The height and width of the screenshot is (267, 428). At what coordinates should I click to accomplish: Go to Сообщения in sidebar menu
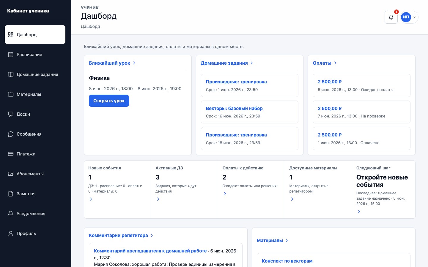(x=35, y=134)
